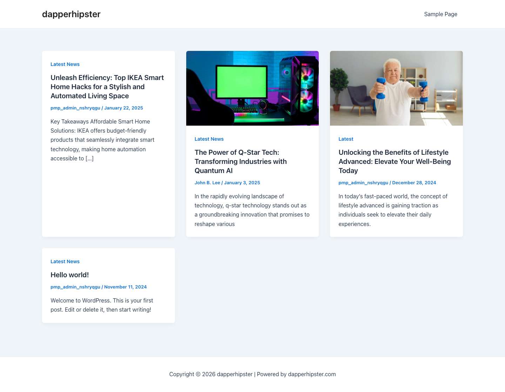Select the excerpt beginning 'In the rapidly evolving landscape'
Image resolution: width=505 pixels, height=392 pixels.
point(252,210)
